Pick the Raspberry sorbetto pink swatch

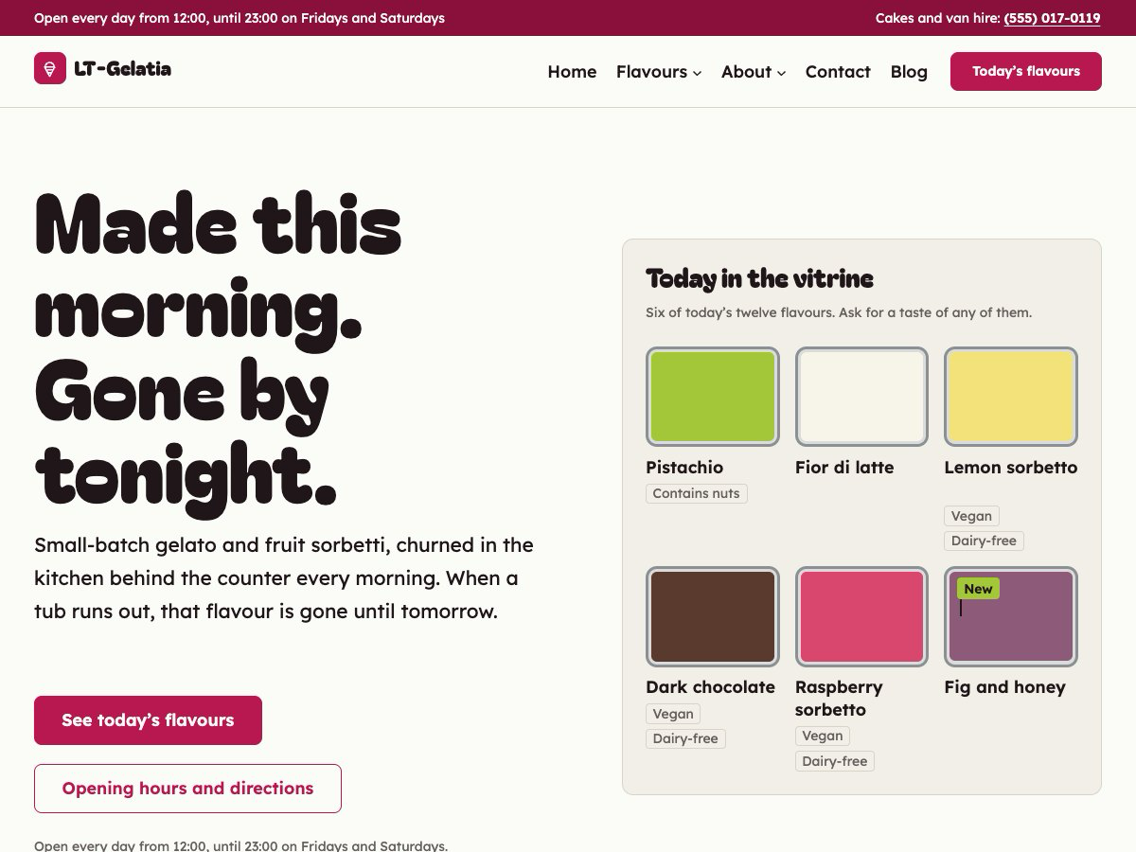click(x=861, y=616)
